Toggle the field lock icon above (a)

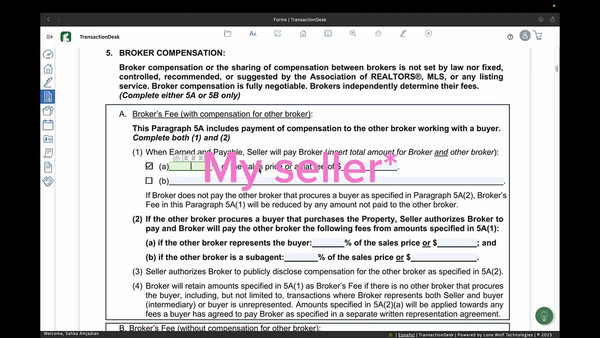click(x=177, y=158)
